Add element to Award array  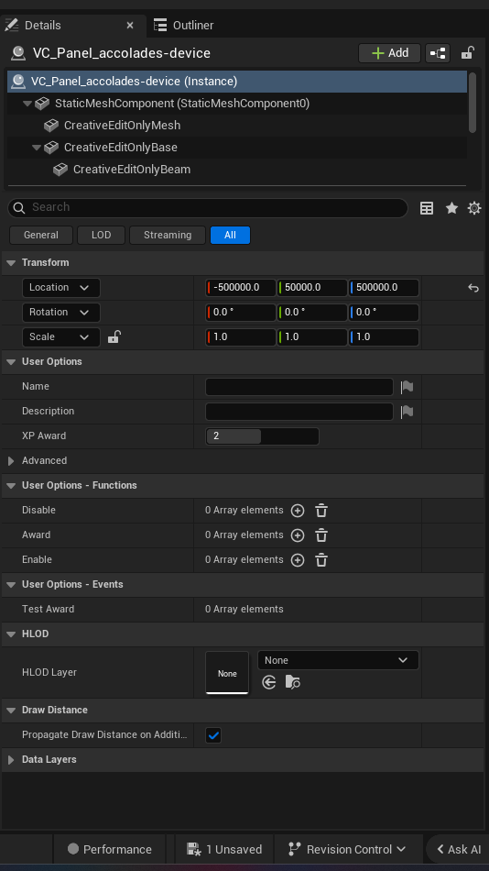(x=298, y=535)
